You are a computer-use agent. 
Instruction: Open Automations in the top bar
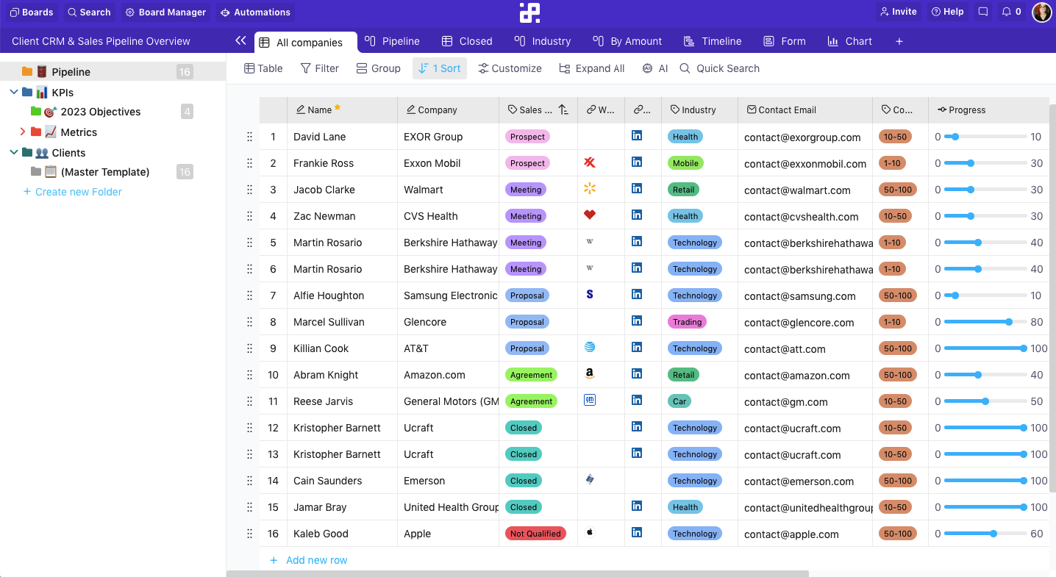(255, 12)
